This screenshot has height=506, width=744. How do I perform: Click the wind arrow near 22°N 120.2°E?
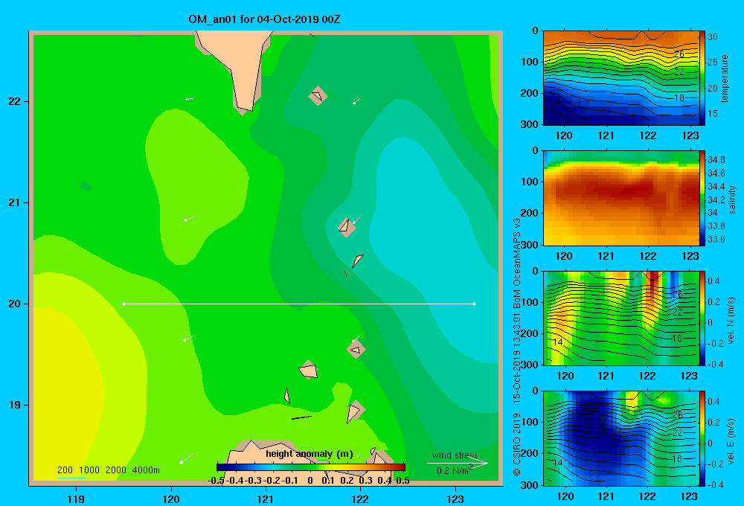189,99
